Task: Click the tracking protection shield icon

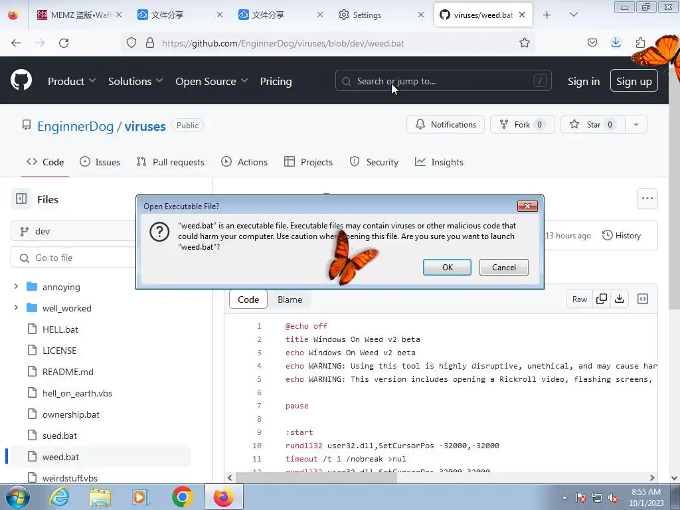Action: click(131, 43)
